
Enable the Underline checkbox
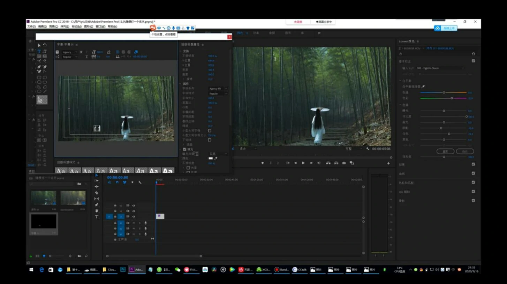pos(210,140)
